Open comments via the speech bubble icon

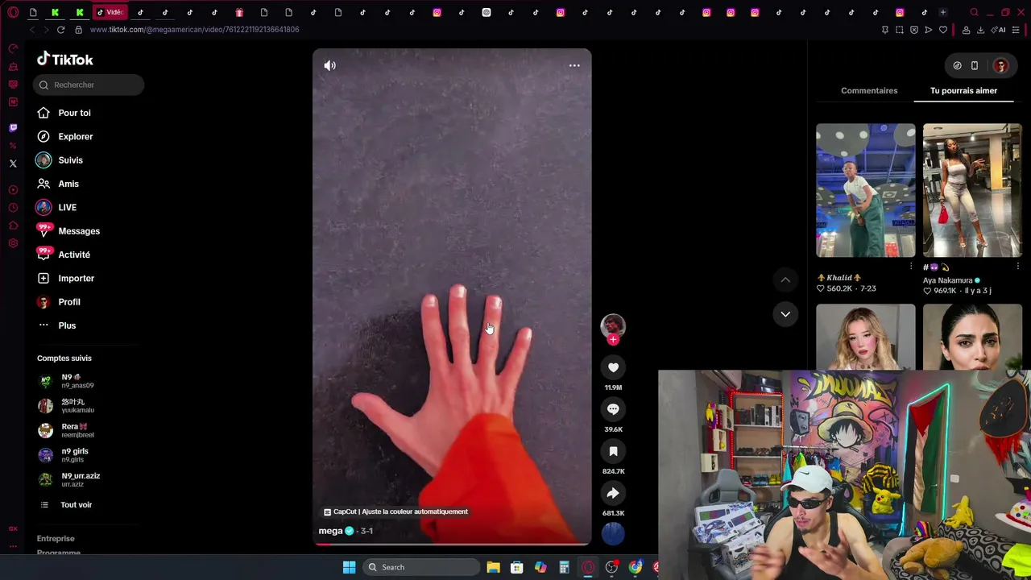pos(613,409)
